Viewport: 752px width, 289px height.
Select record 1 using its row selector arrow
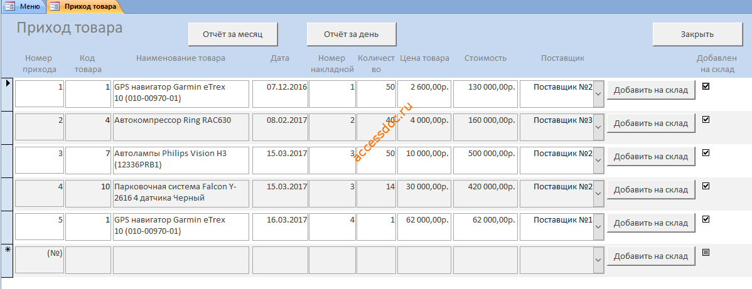coord(7,95)
